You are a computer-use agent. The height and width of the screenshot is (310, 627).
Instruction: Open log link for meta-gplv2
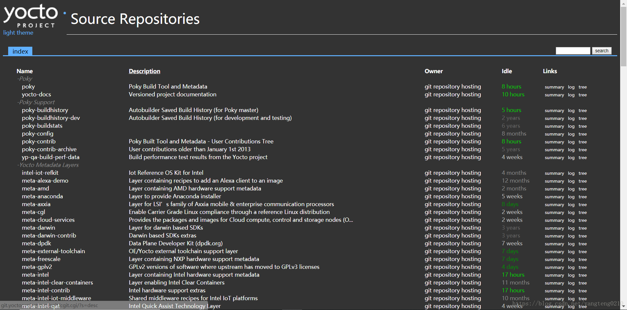571,268
